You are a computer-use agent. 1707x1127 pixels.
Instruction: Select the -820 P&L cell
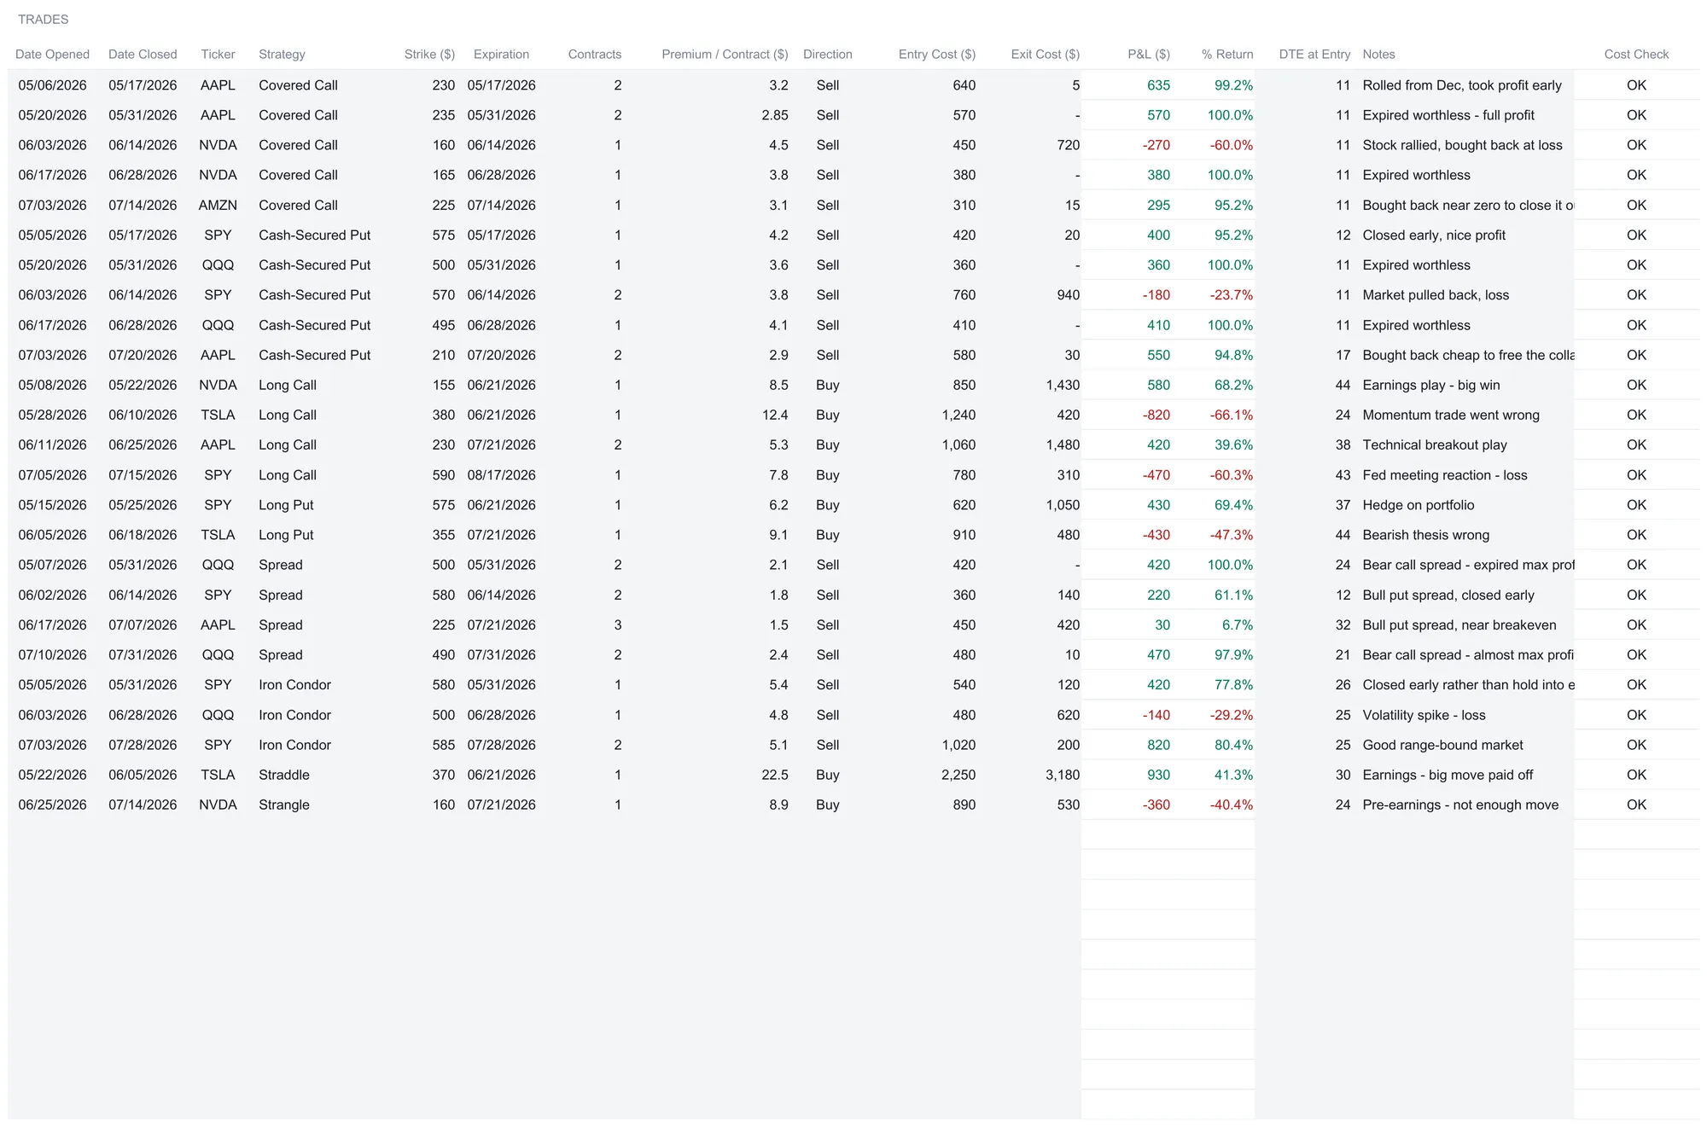[1156, 415]
